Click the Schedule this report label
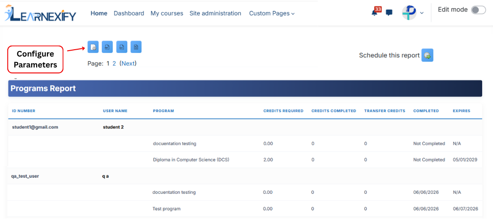 [x=389, y=56]
